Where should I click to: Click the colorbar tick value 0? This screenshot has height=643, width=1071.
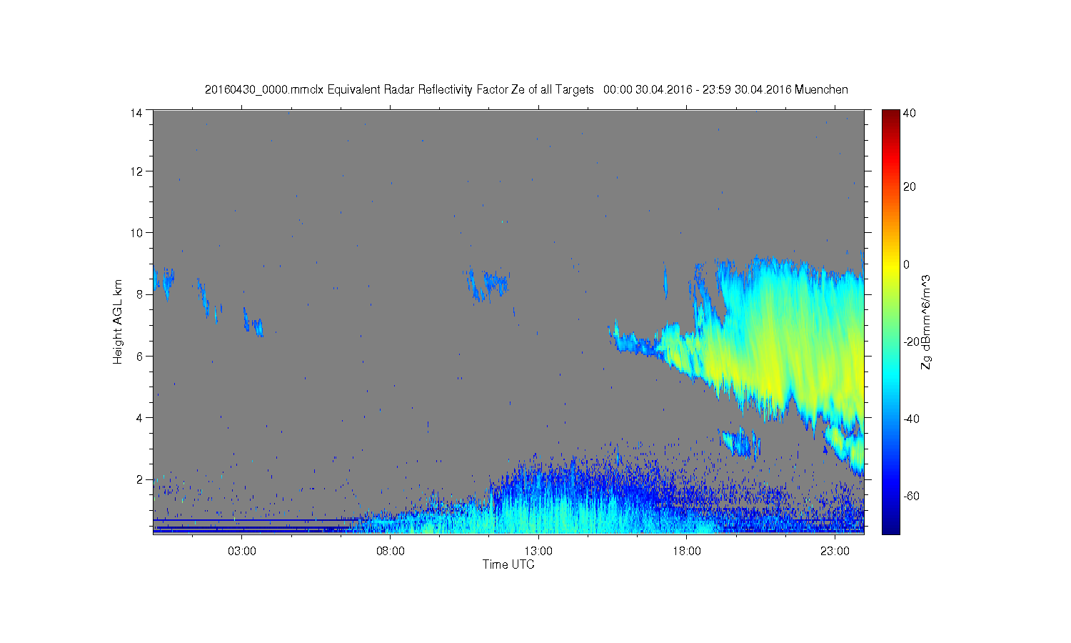(x=907, y=264)
